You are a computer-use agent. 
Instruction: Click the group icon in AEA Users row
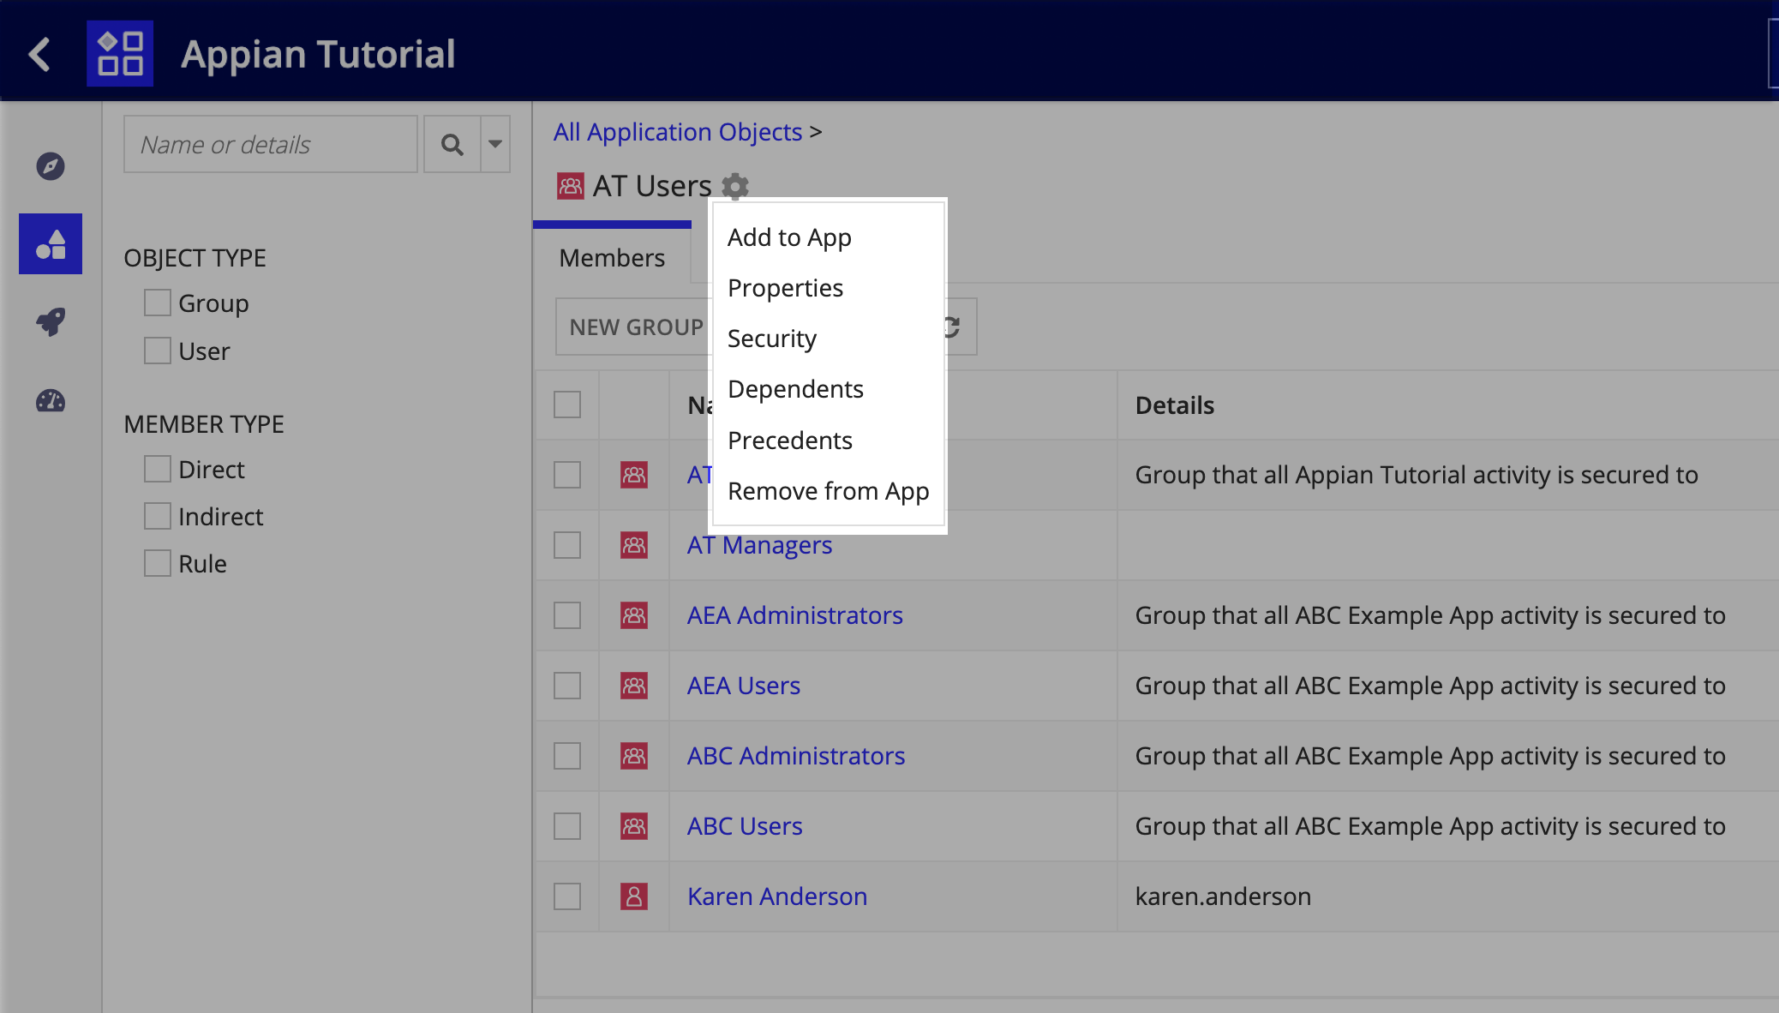pyautogui.click(x=634, y=686)
